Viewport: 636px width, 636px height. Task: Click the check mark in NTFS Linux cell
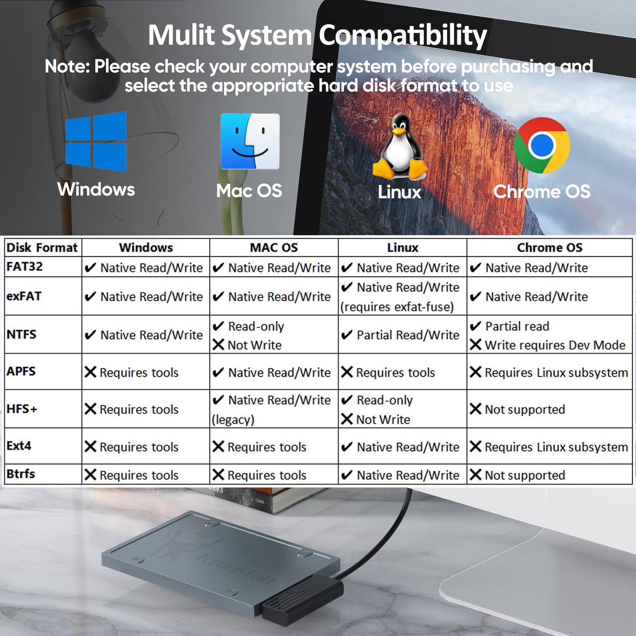tap(347, 335)
